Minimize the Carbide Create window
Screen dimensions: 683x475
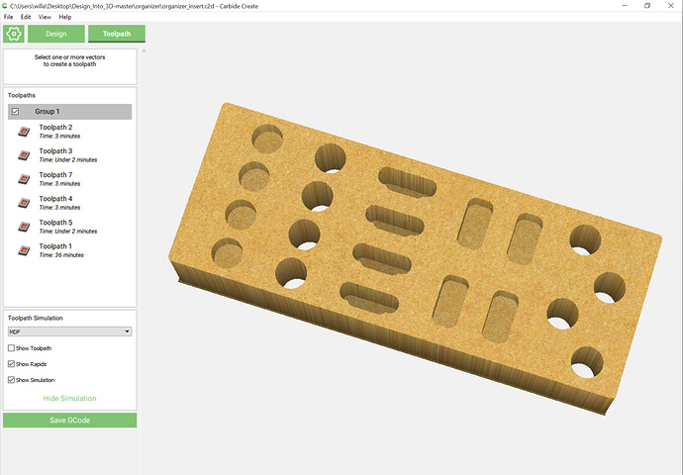(x=625, y=6)
